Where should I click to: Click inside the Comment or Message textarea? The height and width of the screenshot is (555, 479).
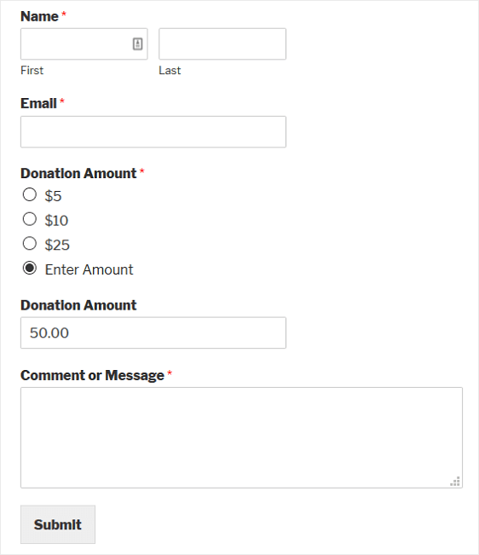point(241,437)
